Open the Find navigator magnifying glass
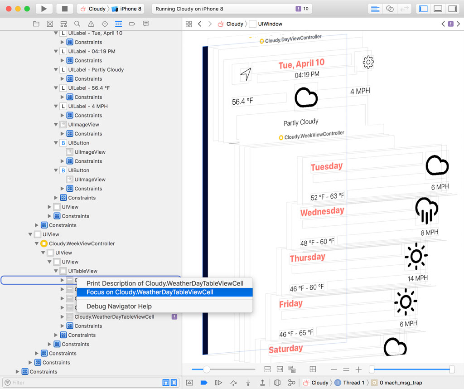Image resolution: width=464 pixels, height=389 pixels. pyautogui.click(x=76, y=24)
